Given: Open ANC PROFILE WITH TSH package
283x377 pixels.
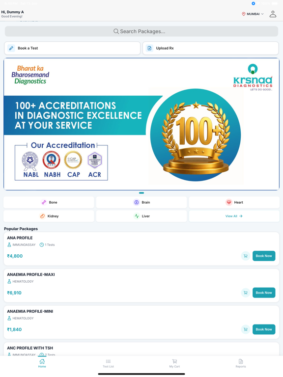Looking at the screenshot, I should coord(30,348).
